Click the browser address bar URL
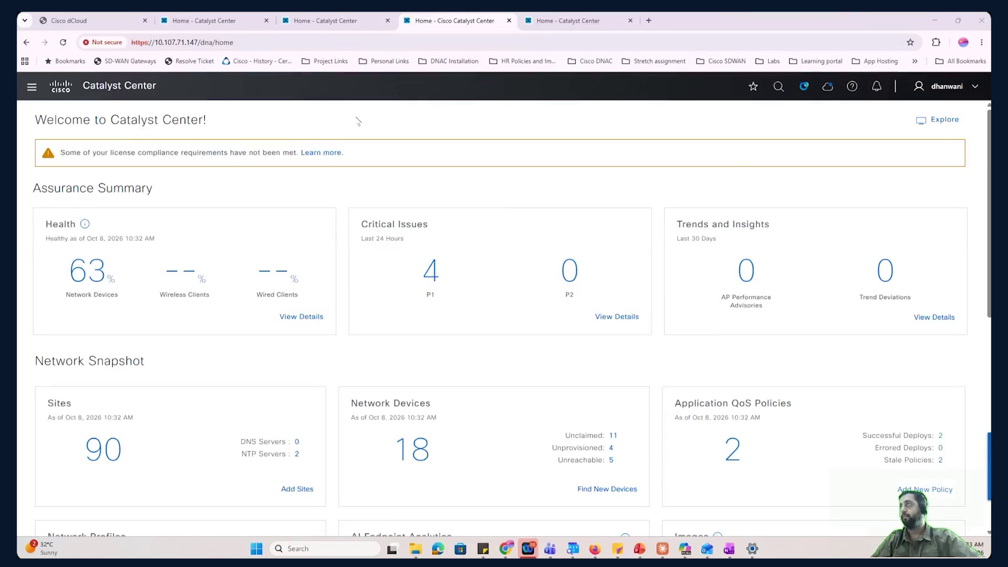Image resolution: width=1008 pixels, height=567 pixels. (x=182, y=43)
